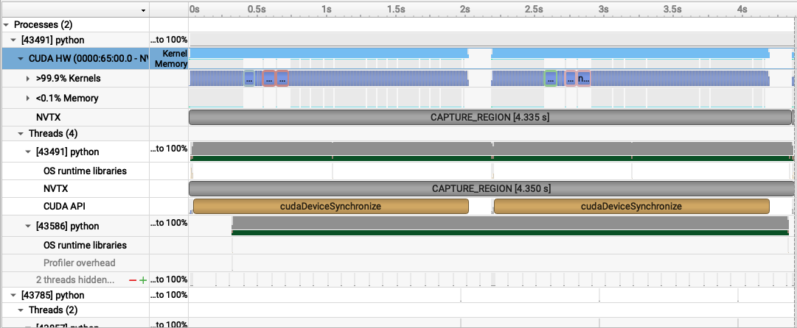
Task: Click '...to 100%' in the [43785] python row
Action: pyautogui.click(x=170, y=295)
